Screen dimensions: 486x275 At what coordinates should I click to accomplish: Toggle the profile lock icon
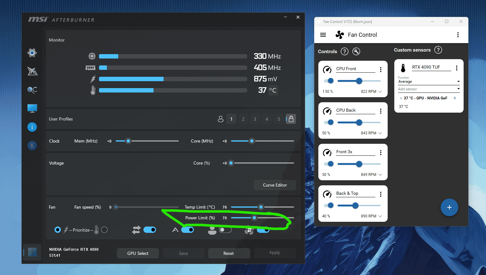pyautogui.click(x=291, y=119)
